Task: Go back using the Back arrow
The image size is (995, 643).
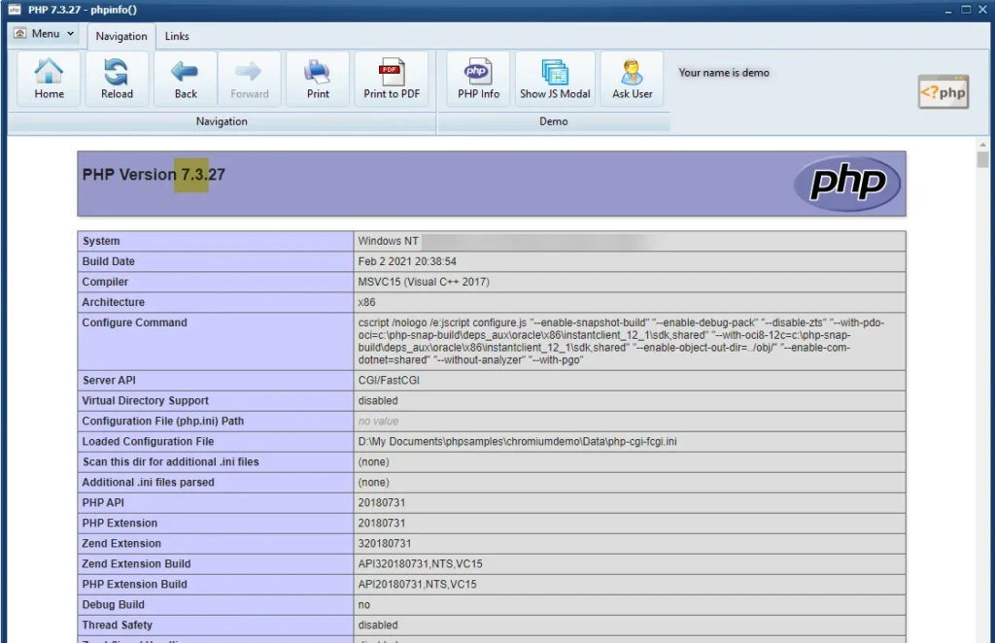Action: click(186, 79)
